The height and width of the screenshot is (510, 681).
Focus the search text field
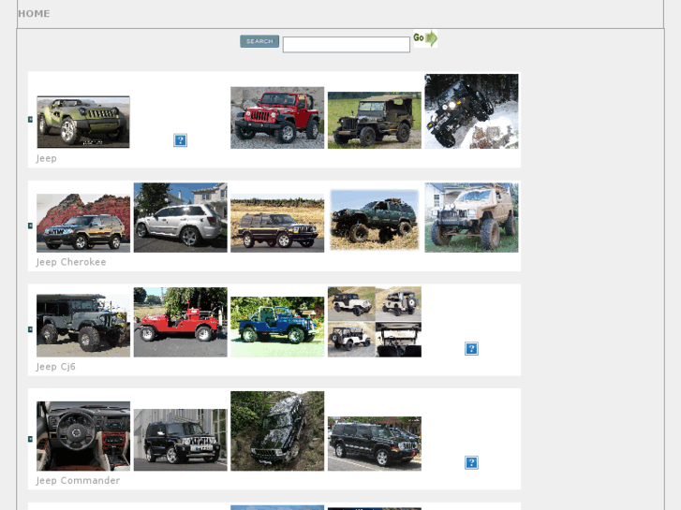pos(347,45)
